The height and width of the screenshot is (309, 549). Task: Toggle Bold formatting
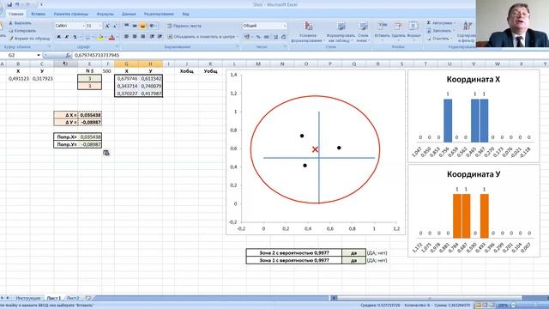[59, 37]
